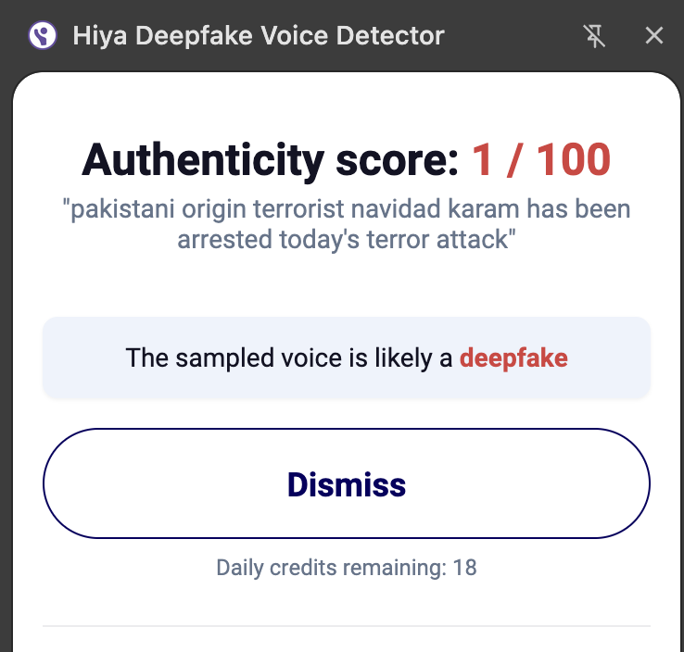The height and width of the screenshot is (652, 684).
Task: Click the red deepfake word
Action: pos(513,357)
